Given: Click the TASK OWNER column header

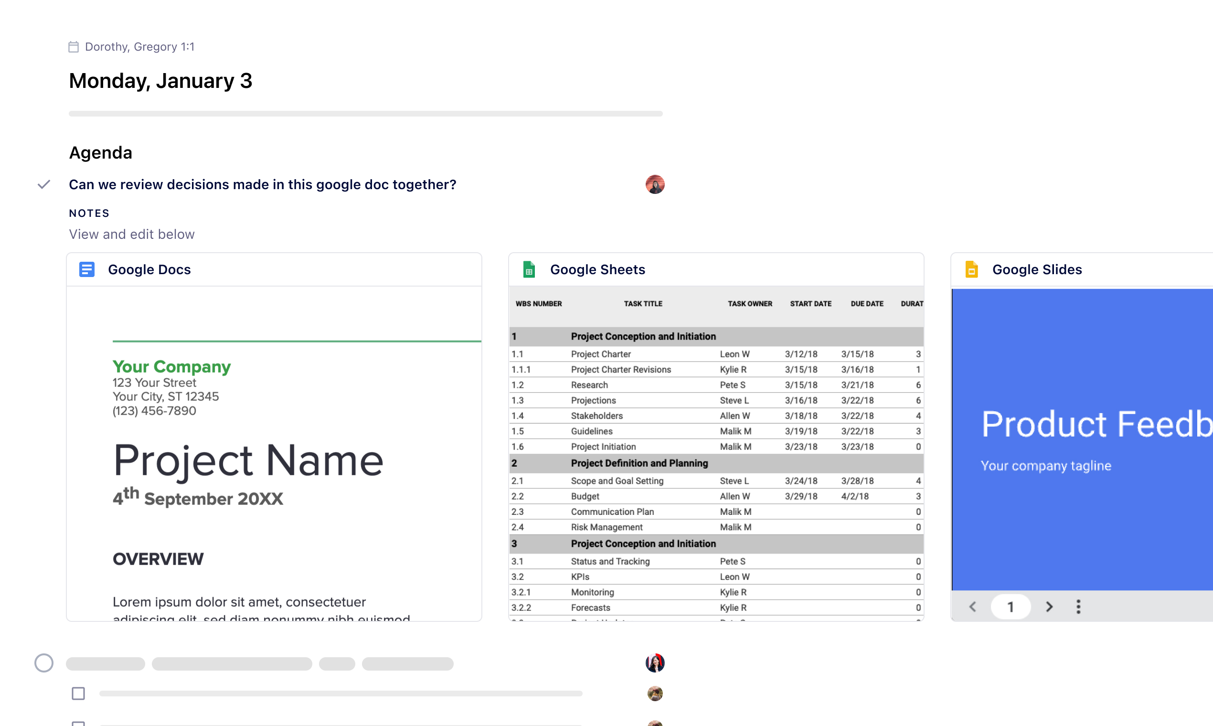Looking at the screenshot, I should point(750,304).
